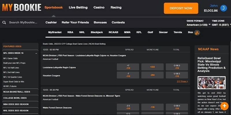
Task: Click the MyBookie logo
Action: [x=22, y=7]
